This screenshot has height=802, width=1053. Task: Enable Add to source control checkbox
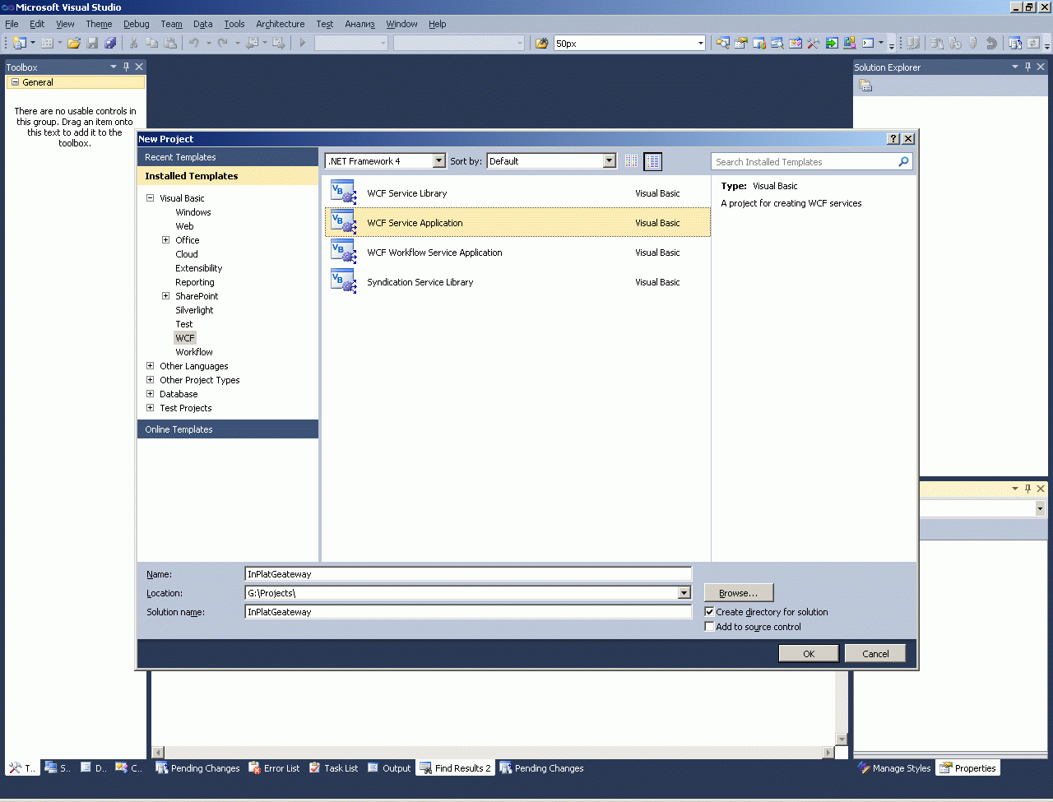709,627
